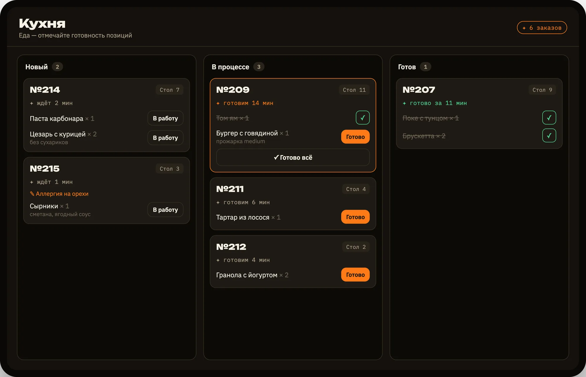Mark Гранола с йогуртом as ready
Viewport: 586px width, 377px height.
pos(355,275)
